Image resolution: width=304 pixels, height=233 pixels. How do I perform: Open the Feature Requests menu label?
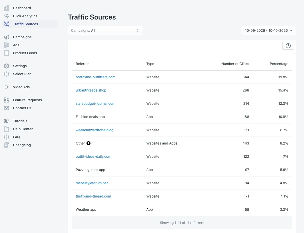click(27, 100)
